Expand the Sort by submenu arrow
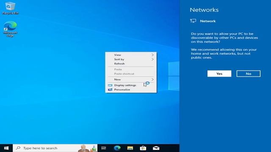Viewport: 271px width, 152px height. click(x=152, y=59)
